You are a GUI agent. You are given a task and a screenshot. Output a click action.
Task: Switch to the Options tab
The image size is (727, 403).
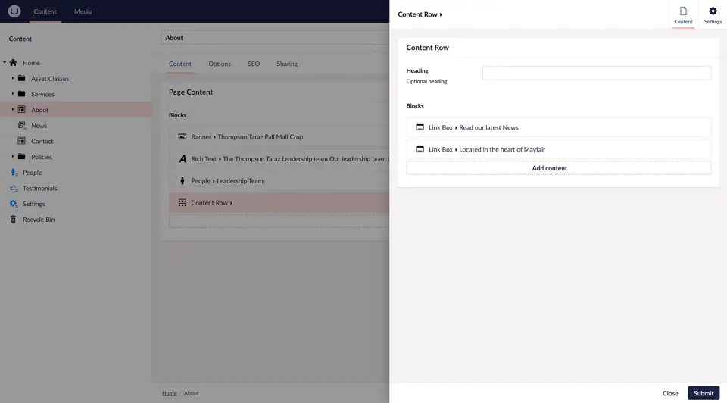[x=220, y=64]
